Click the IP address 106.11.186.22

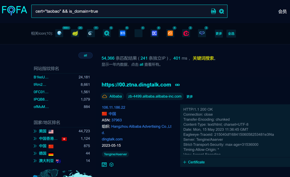113,107
